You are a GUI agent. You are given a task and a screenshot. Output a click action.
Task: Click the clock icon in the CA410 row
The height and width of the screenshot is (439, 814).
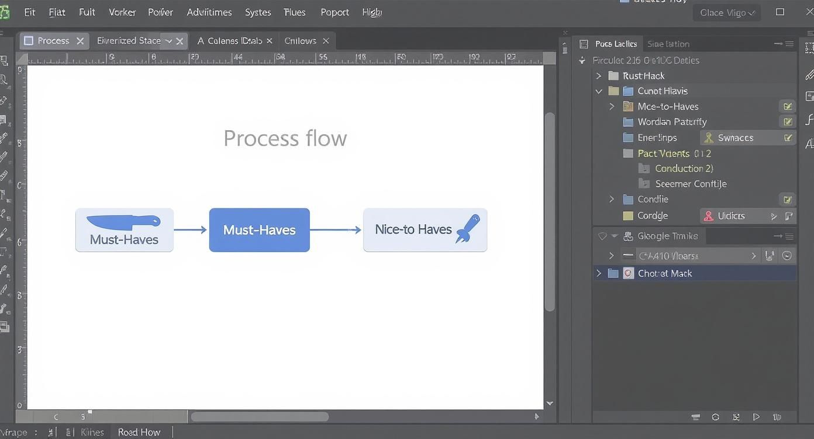pyautogui.click(x=787, y=256)
